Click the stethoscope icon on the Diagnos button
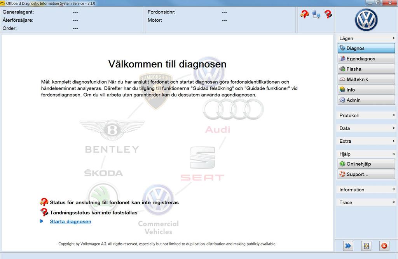The height and width of the screenshot is (259, 398). point(342,48)
